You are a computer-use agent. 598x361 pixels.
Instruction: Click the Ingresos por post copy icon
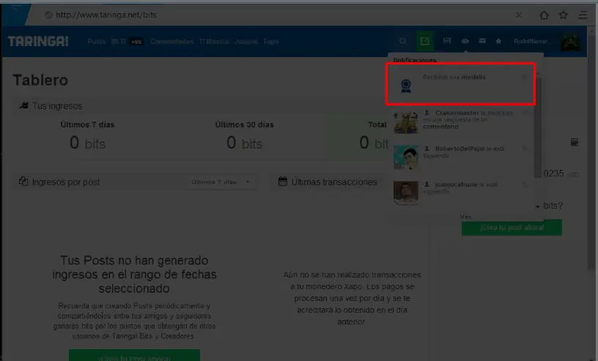(23, 182)
